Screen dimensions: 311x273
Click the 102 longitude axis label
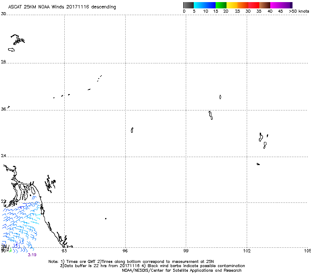247,251
